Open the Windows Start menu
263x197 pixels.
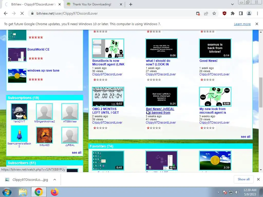pyautogui.click(x=7, y=192)
